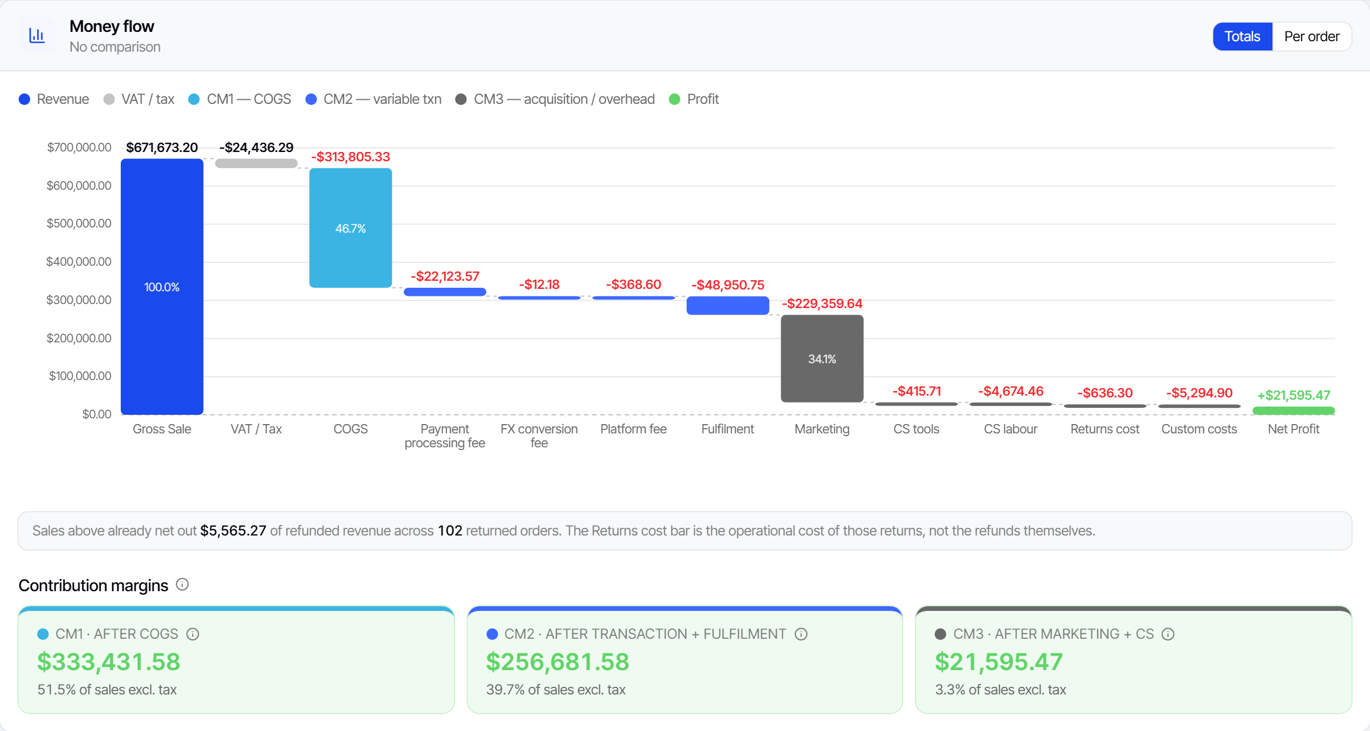Click info icon beside CM3 · After Marketing + CS
This screenshot has width=1370, height=731.
click(x=1168, y=634)
